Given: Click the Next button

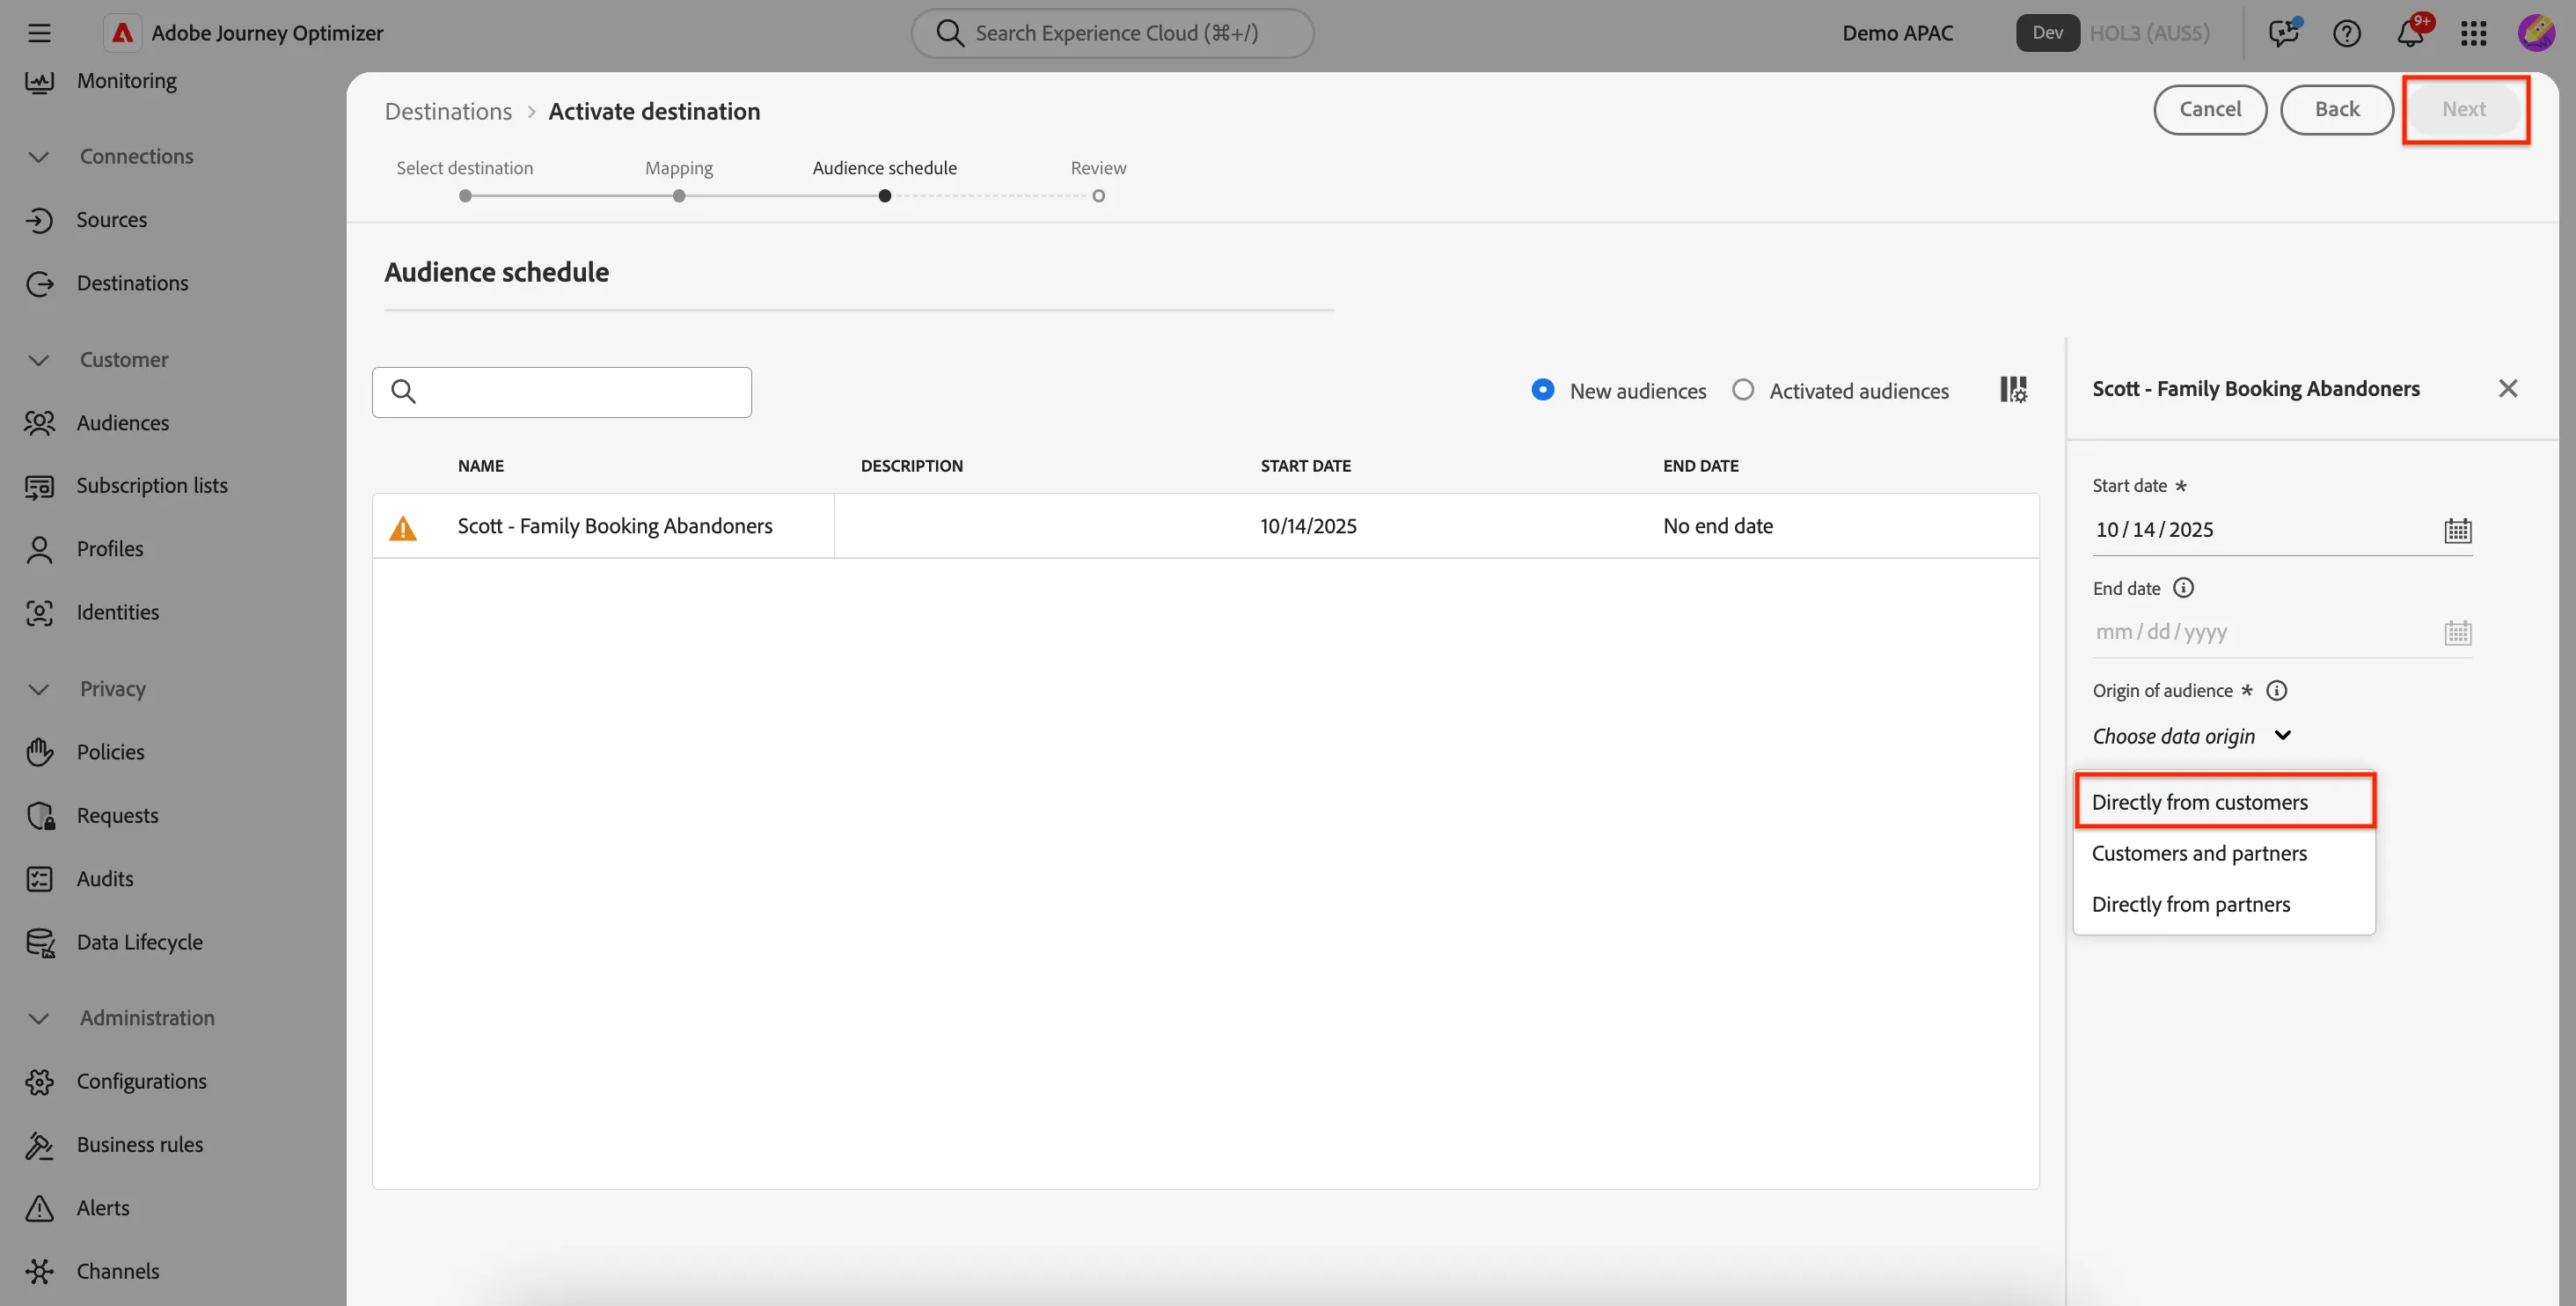Looking at the screenshot, I should pos(2463,109).
